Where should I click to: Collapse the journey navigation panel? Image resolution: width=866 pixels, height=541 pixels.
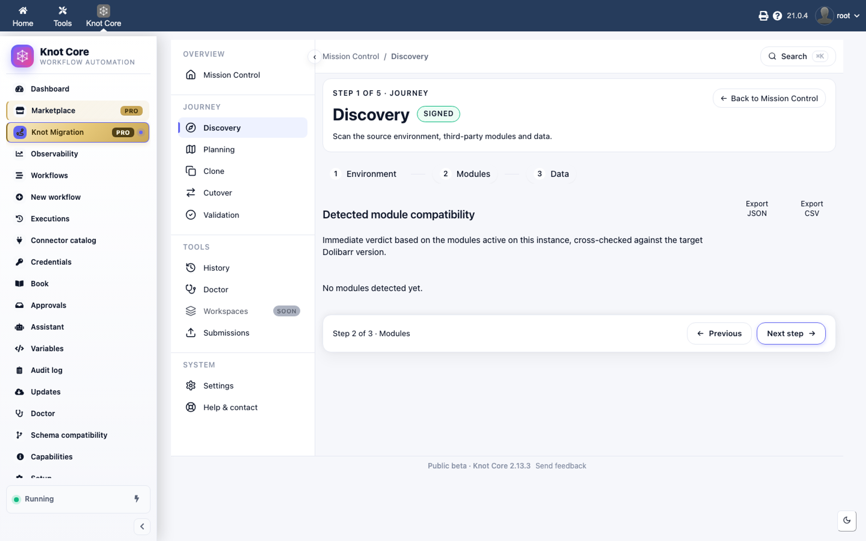(x=314, y=57)
